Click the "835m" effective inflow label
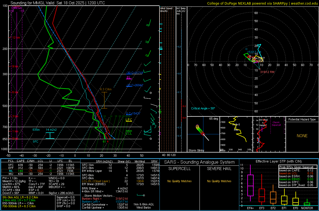319x211 pixels. point(36,130)
